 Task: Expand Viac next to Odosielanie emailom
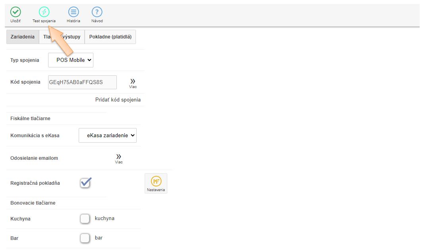pyautogui.click(x=118, y=158)
